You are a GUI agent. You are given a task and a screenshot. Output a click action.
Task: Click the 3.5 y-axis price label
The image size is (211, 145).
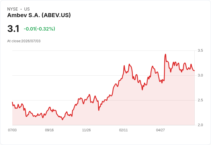click(200, 51)
